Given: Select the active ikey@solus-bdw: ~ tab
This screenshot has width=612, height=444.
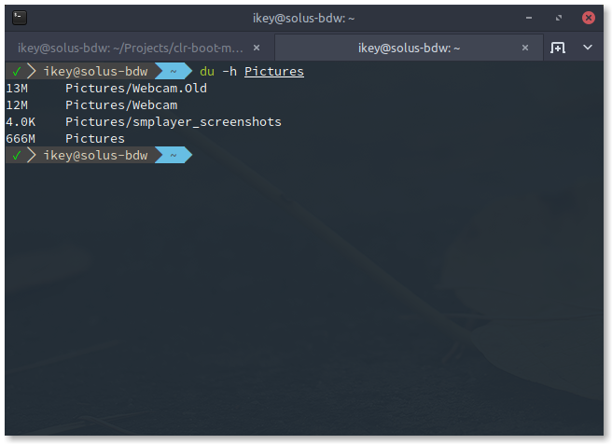Looking at the screenshot, I should [x=409, y=48].
